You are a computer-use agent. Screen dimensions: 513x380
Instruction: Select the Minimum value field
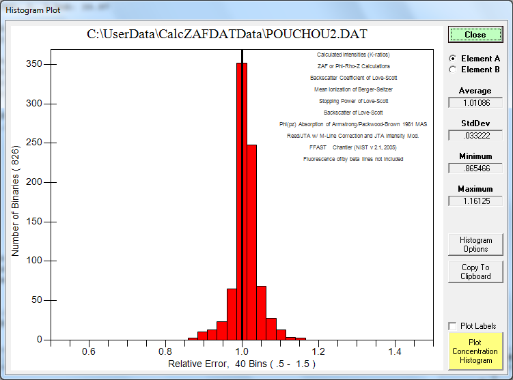coord(475,169)
